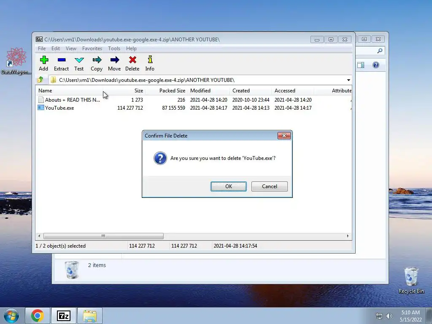Select the YouTube.exe file icon
The height and width of the screenshot is (324, 432).
coord(41,108)
